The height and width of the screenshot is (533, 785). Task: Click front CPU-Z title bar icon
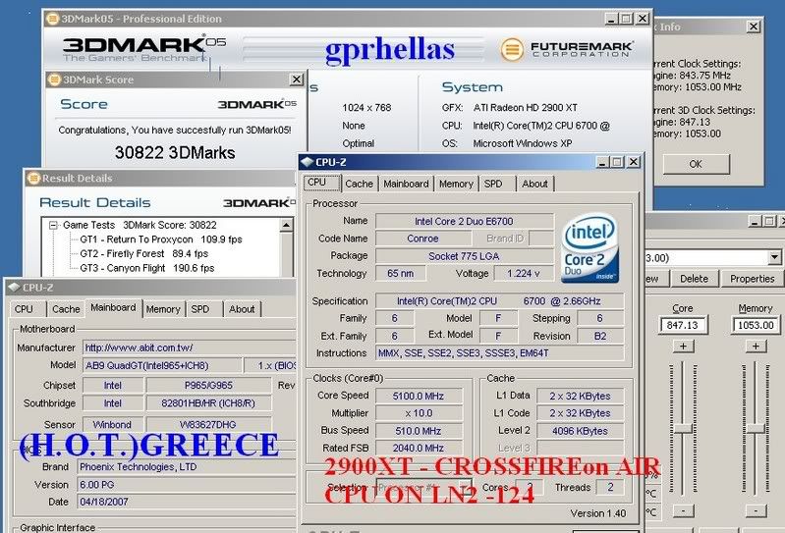click(307, 162)
